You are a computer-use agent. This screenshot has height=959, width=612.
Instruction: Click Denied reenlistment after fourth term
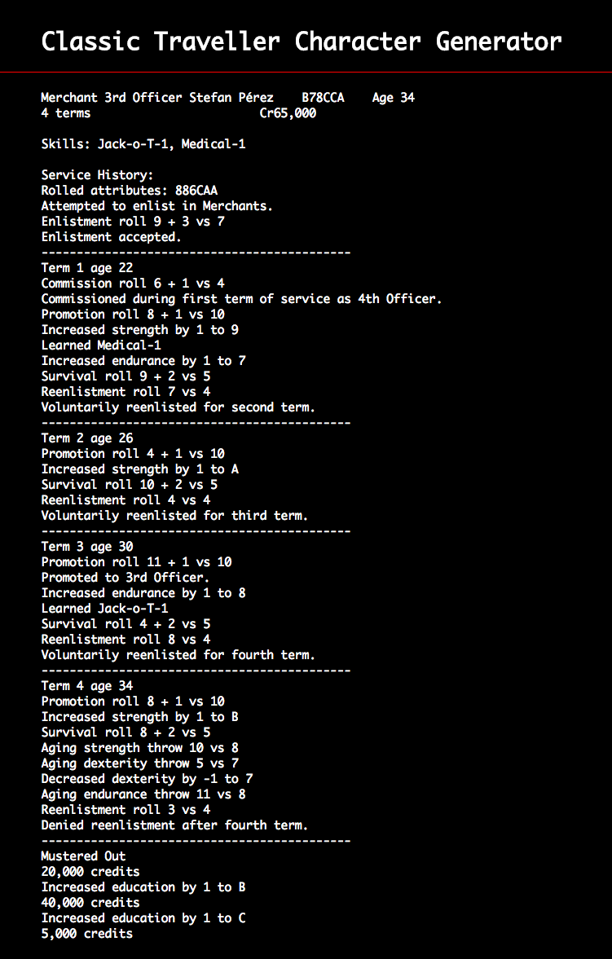(175, 825)
